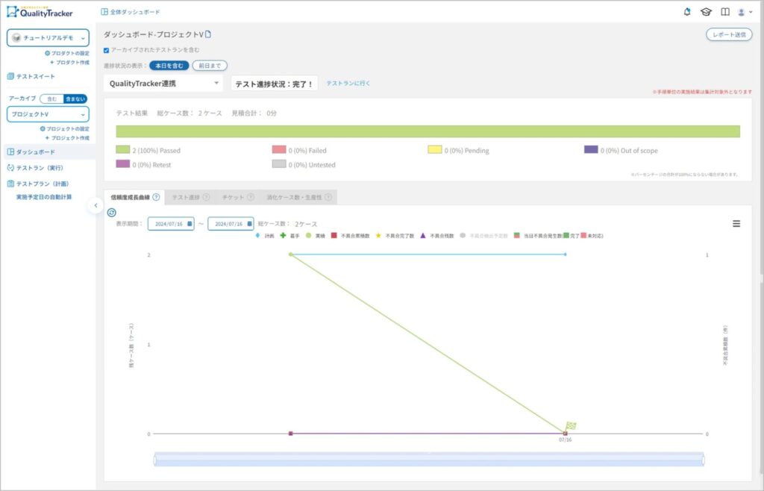Switch to the テスト進捗 tab
Image resolution: width=764 pixels, height=491 pixels.
(x=190, y=197)
